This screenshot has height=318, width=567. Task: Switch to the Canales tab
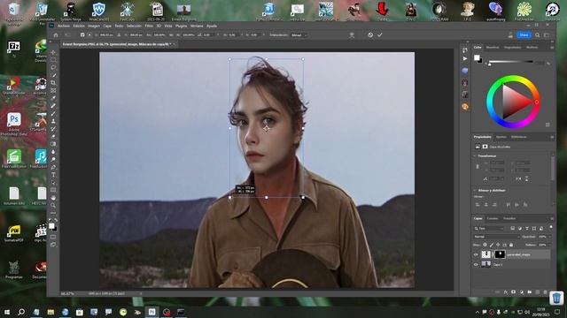tap(493, 218)
